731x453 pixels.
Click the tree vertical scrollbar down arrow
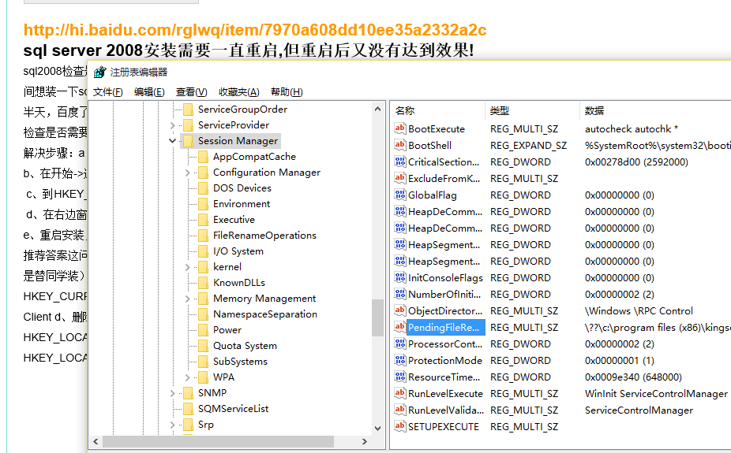point(378,428)
